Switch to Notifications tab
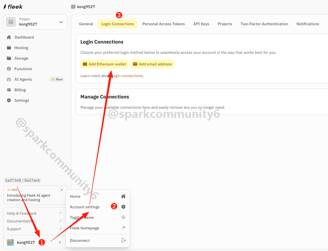 coord(308,24)
